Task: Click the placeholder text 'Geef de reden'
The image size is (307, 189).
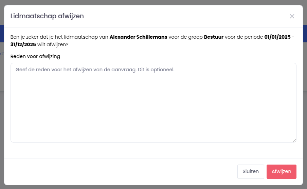Action: coord(33,70)
